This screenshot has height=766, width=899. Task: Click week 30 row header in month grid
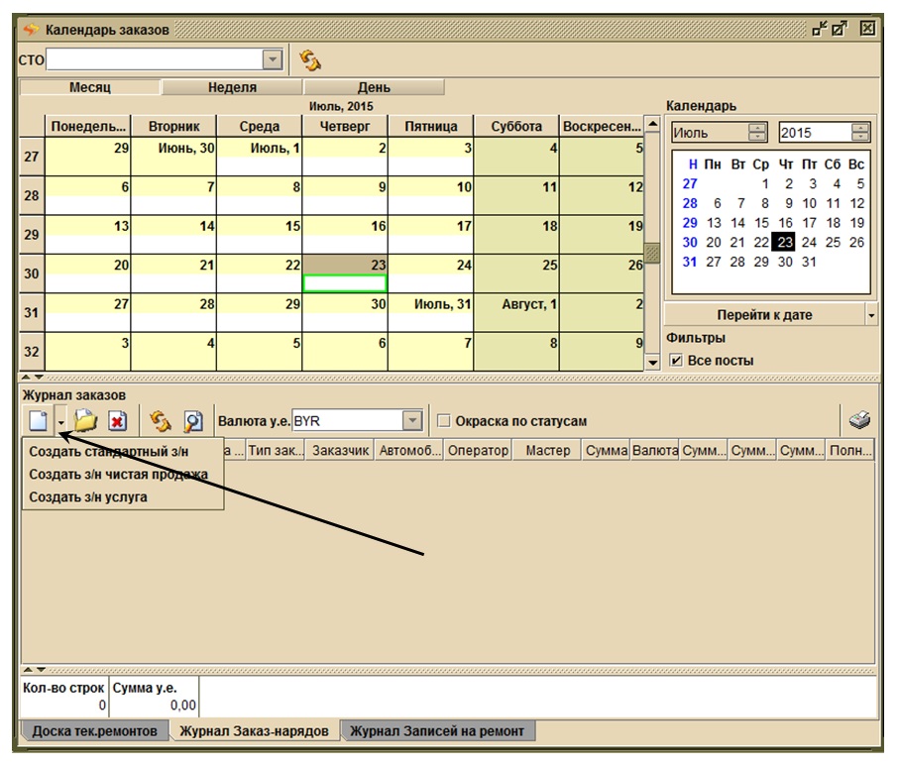tap(32, 274)
